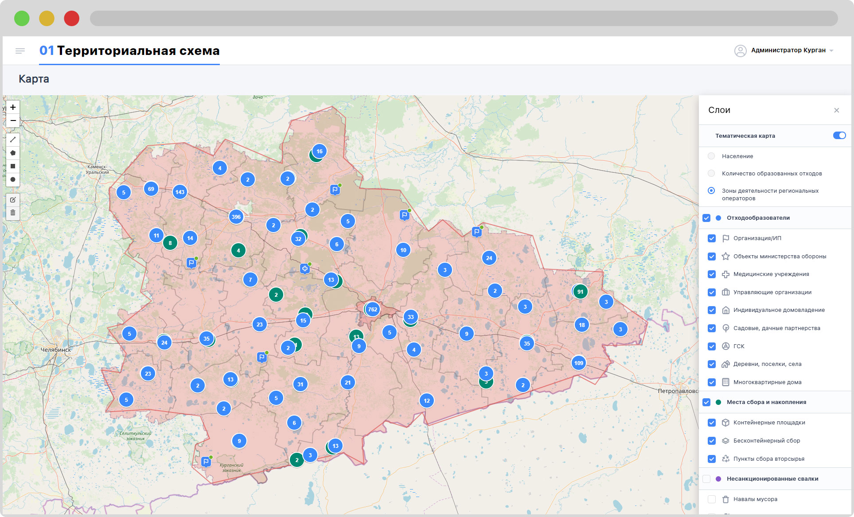Select Количество образованных отходов radio option
The height and width of the screenshot is (517, 854).
[x=711, y=173]
